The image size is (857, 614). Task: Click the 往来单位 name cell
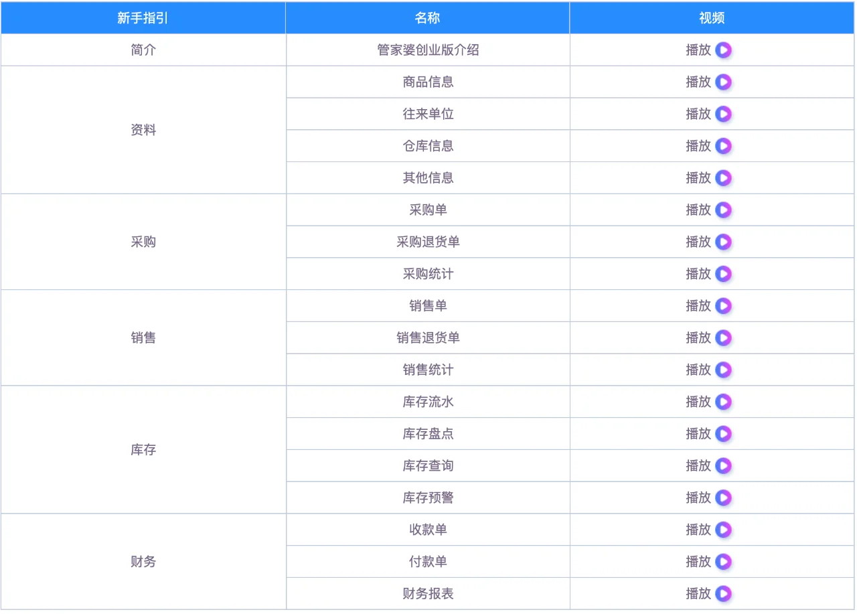(428, 114)
